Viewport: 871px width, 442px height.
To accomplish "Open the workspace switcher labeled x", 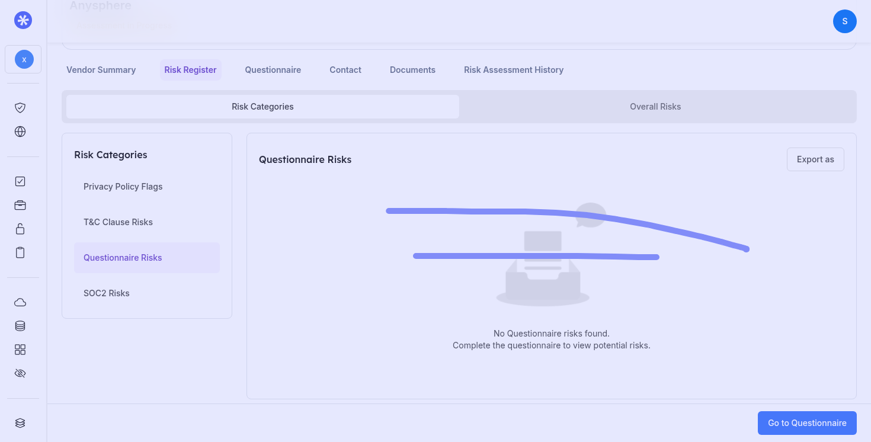I will 24,59.
